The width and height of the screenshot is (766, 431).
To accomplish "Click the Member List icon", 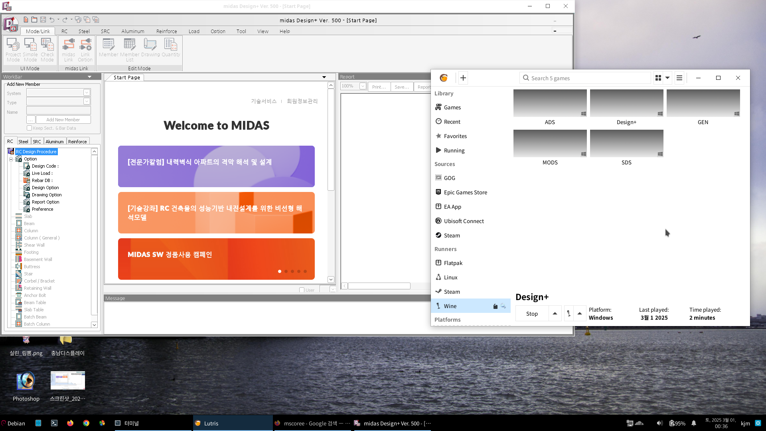I will point(130,49).
